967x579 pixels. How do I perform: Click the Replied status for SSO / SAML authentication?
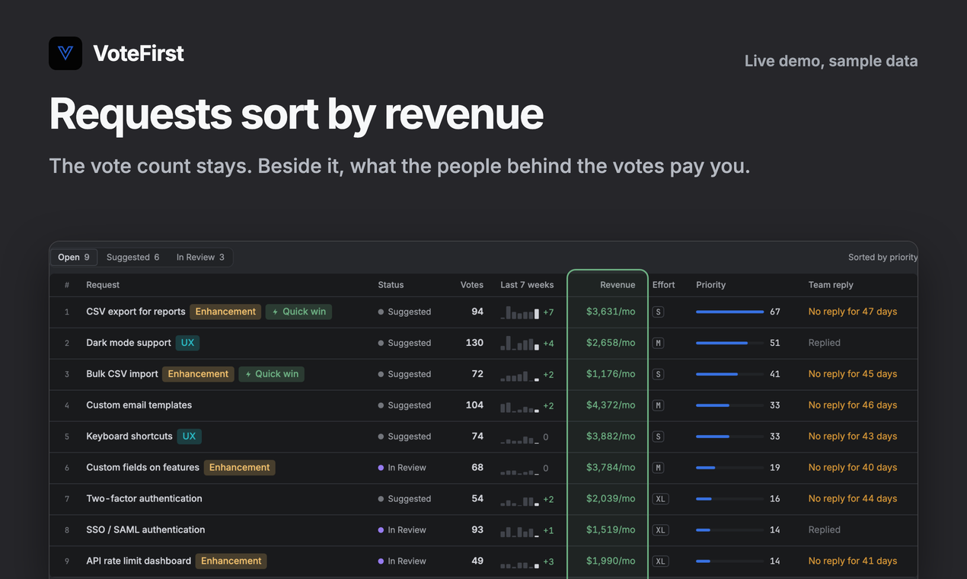click(x=825, y=530)
